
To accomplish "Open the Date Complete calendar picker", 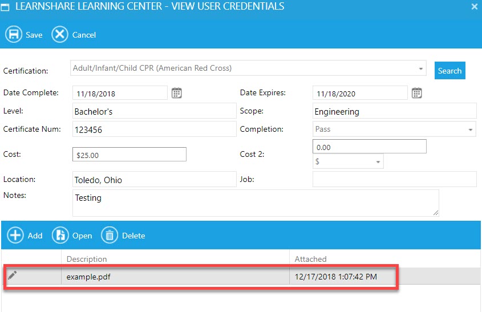I will [177, 93].
